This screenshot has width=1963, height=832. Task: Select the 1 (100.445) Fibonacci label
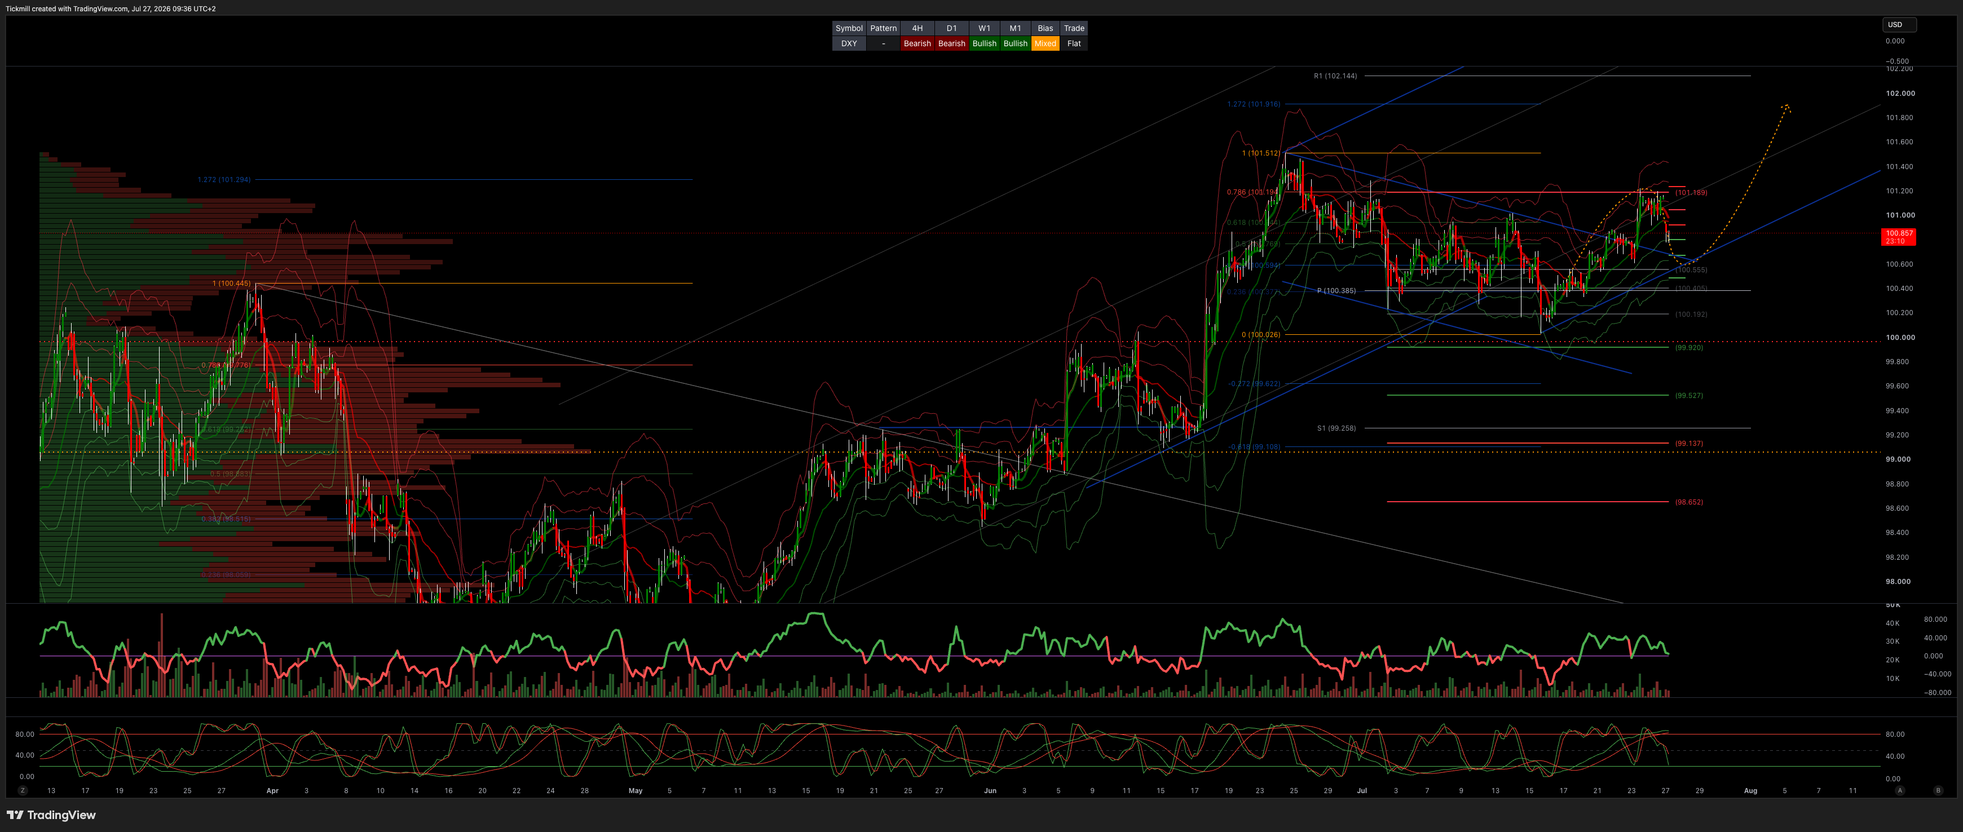pos(231,284)
